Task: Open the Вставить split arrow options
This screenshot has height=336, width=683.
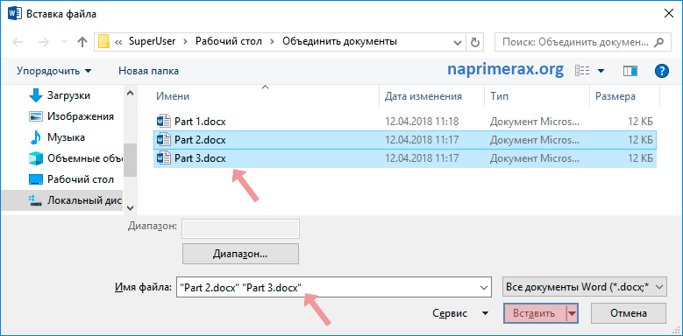Action: [x=573, y=313]
